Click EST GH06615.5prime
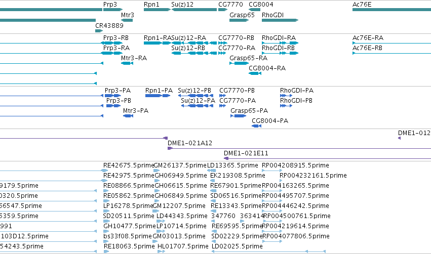This screenshot has height=254, width=431. (x=181, y=186)
